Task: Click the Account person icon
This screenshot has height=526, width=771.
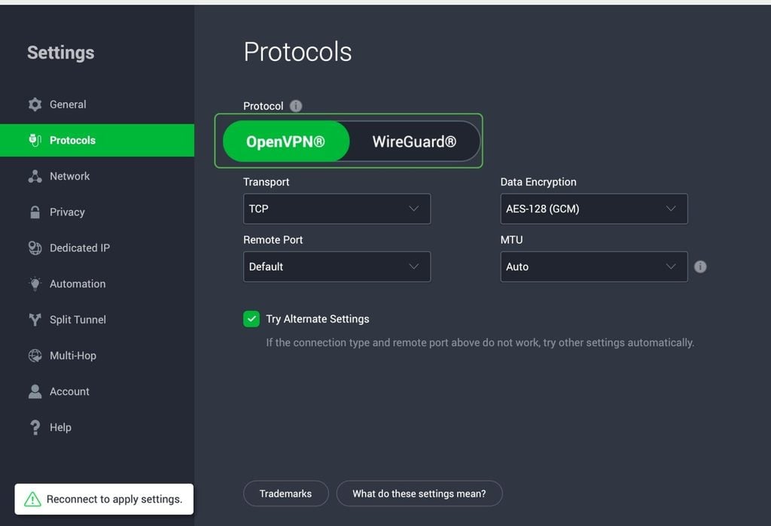Action: [x=35, y=391]
